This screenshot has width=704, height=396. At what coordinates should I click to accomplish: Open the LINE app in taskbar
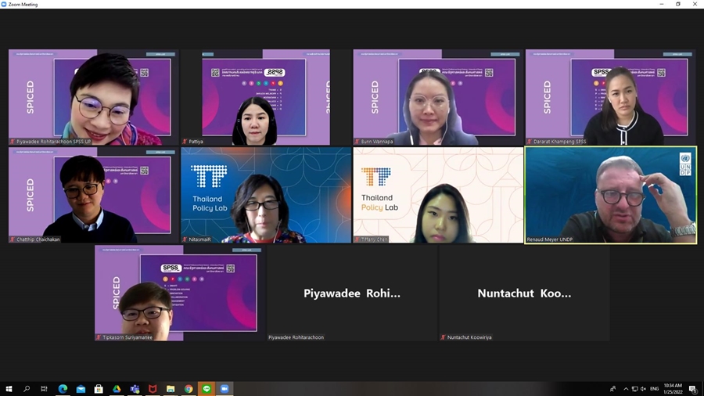pyautogui.click(x=207, y=389)
